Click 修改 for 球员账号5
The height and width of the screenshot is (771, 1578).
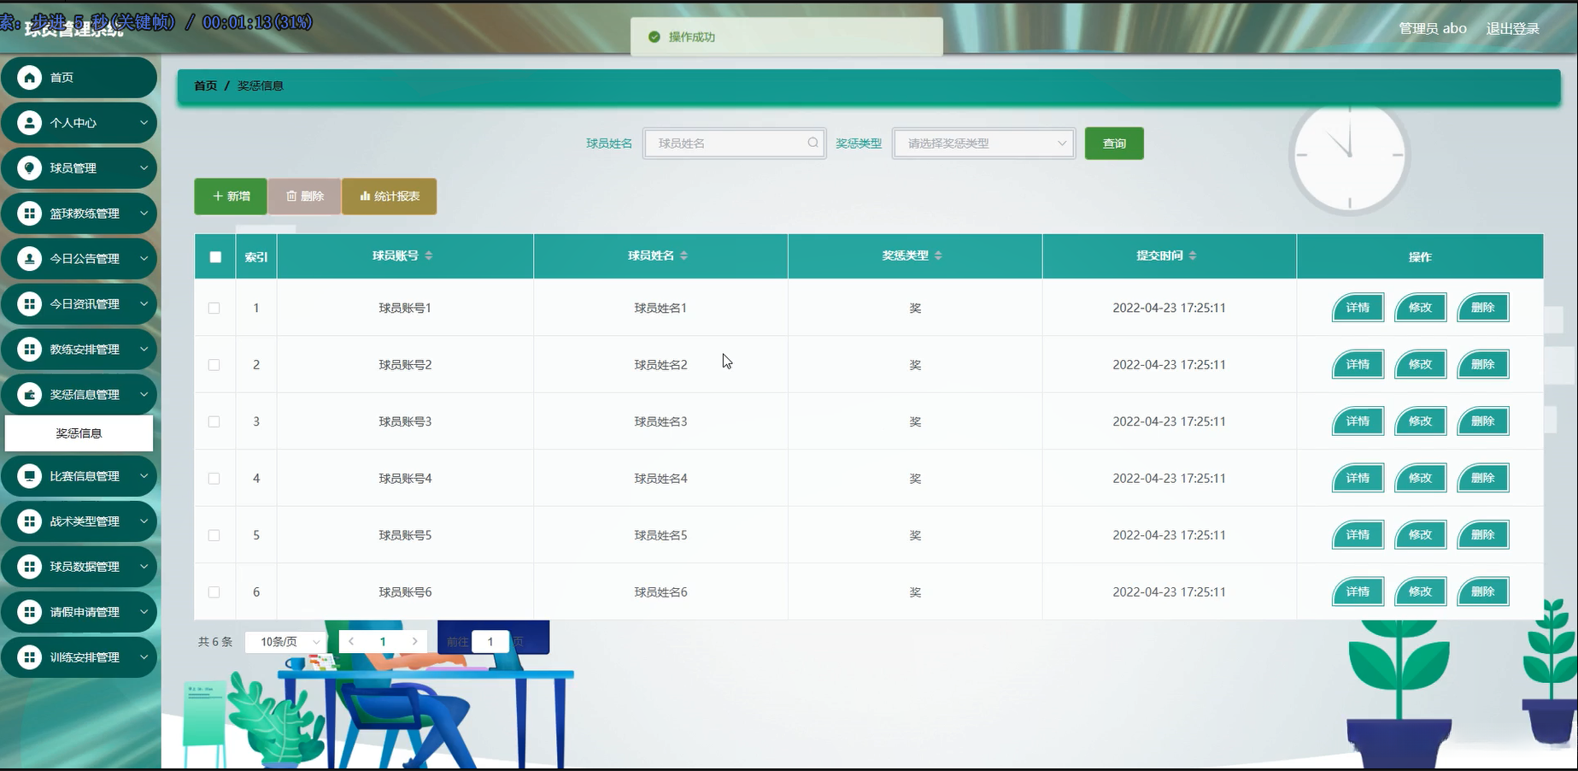coord(1420,535)
